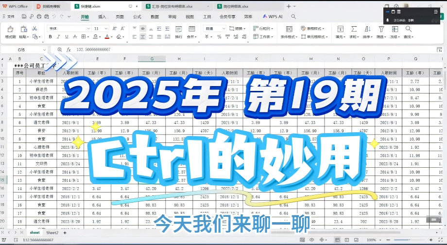Click the top align icon

pos(135,29)
